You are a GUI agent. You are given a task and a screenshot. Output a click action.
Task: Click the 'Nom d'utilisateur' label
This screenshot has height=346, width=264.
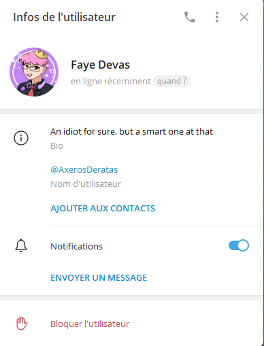pyautogui.click(x=86, y=184)
